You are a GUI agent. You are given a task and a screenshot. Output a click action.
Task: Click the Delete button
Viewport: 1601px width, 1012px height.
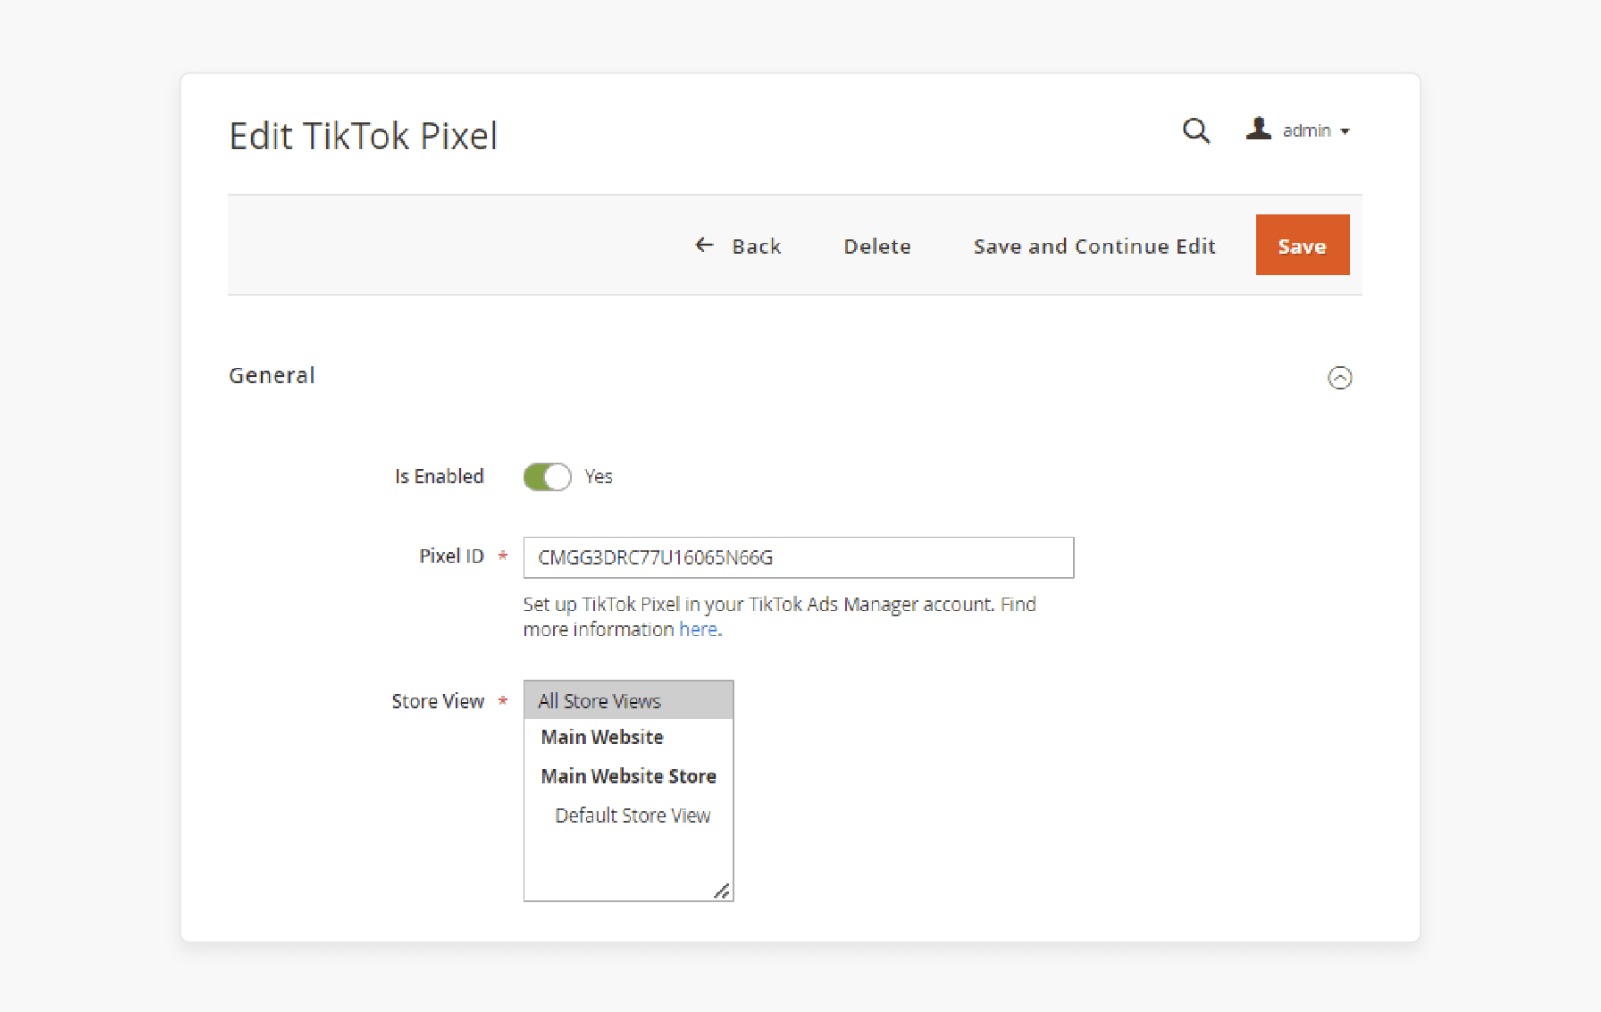point(877,246)
